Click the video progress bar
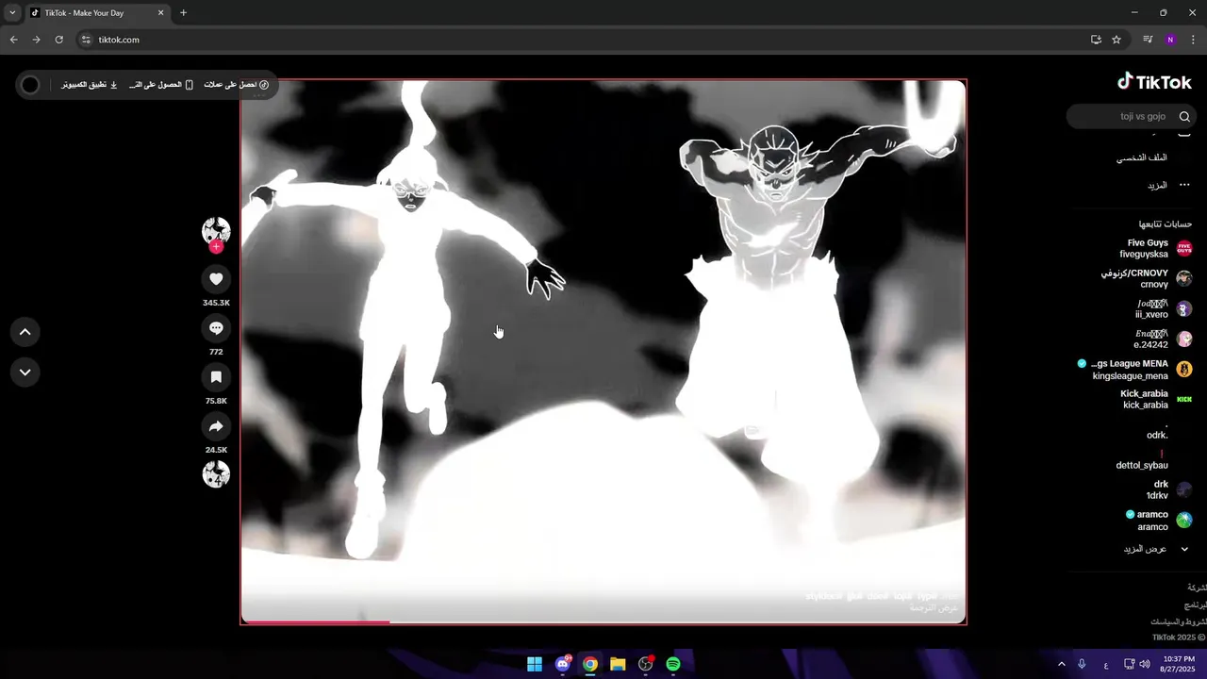The width and height of the screenshot is (1207, 679). tap(603, 622)
